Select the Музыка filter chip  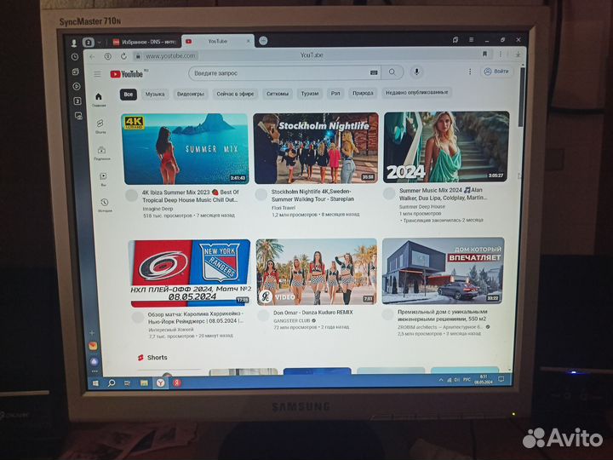(155, 95)
